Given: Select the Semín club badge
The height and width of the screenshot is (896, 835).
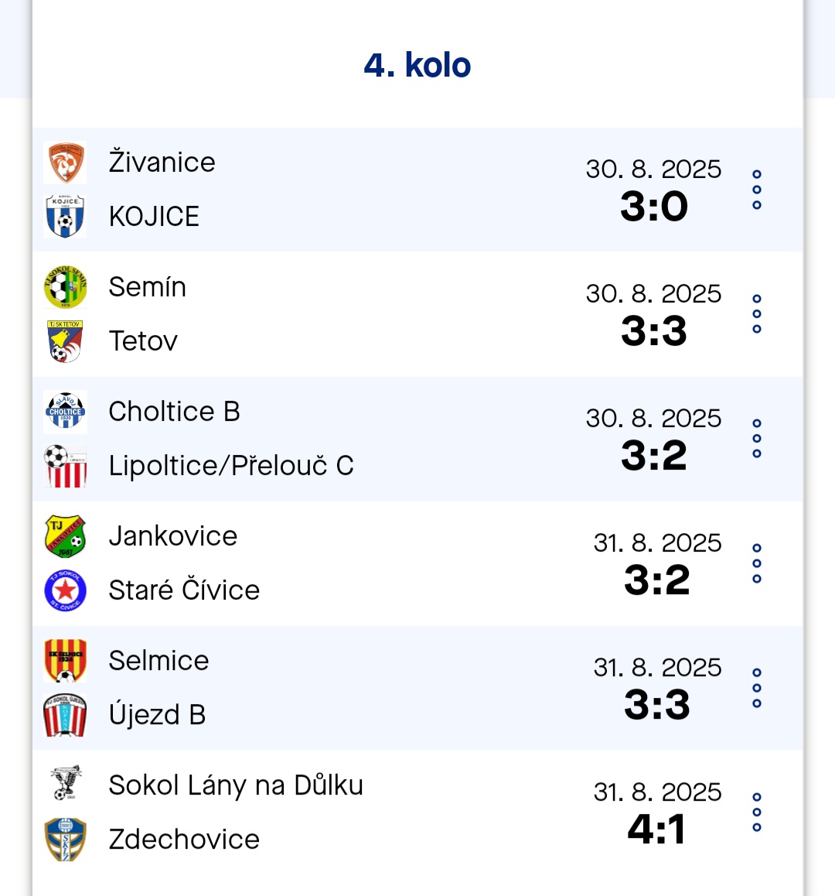Looking at the screenshot, I should click(x=65, y=287).
